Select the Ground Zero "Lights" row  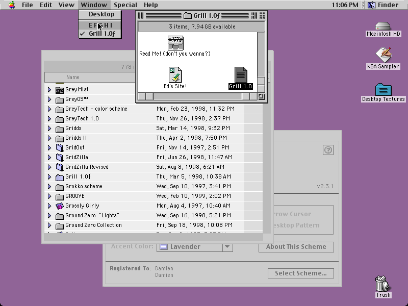[x=154, y=215]
